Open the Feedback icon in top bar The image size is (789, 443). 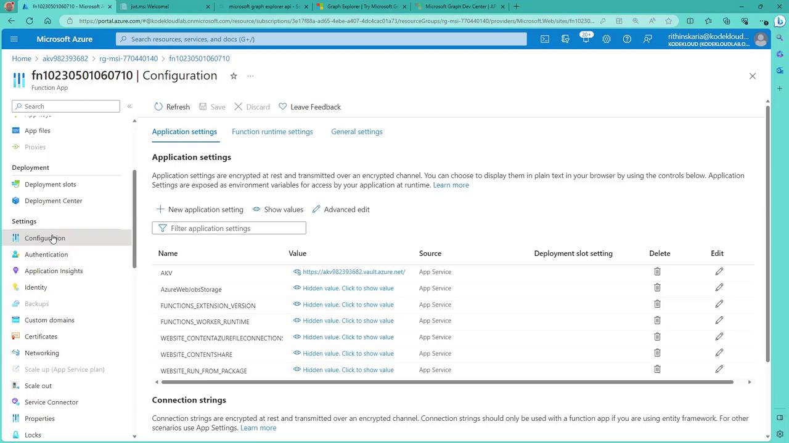tap(647, 39)
